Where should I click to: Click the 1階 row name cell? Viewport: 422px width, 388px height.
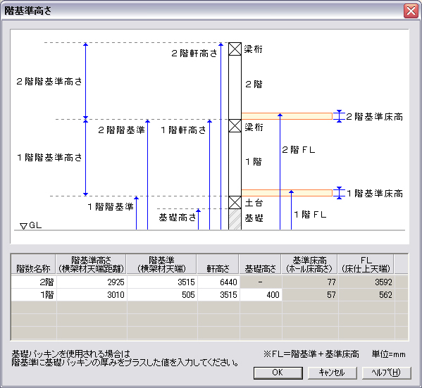[x=34, y=294]
